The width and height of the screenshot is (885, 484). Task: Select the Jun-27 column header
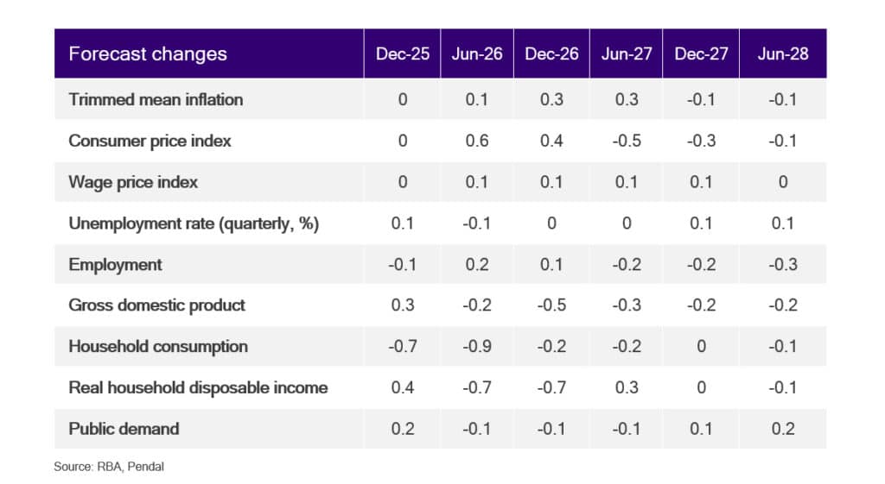(x=626, y=53)
